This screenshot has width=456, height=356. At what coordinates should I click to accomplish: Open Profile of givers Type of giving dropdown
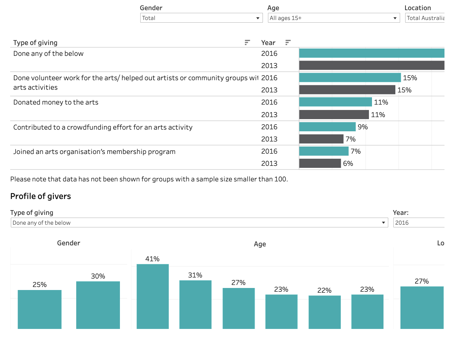pyautogui.click(x=199, y=223)
